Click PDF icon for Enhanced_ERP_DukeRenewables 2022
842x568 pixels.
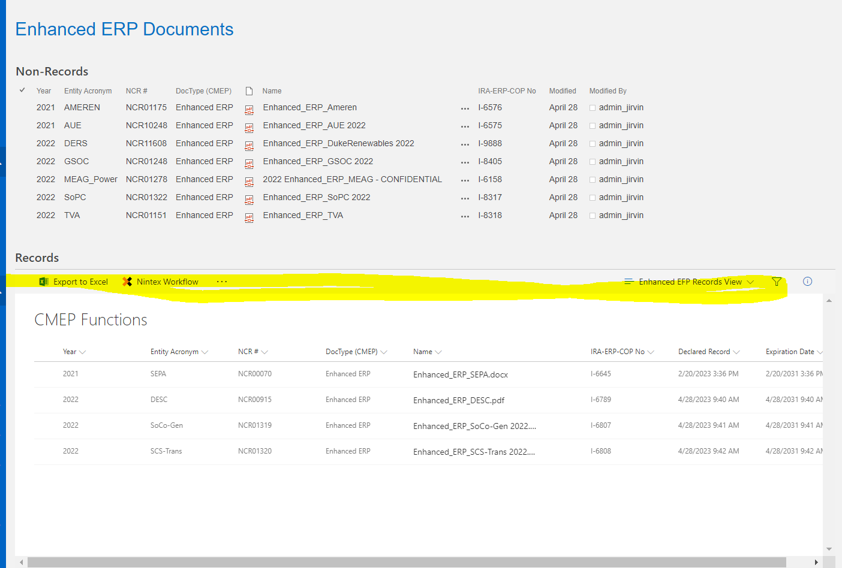tap(249, 145)
